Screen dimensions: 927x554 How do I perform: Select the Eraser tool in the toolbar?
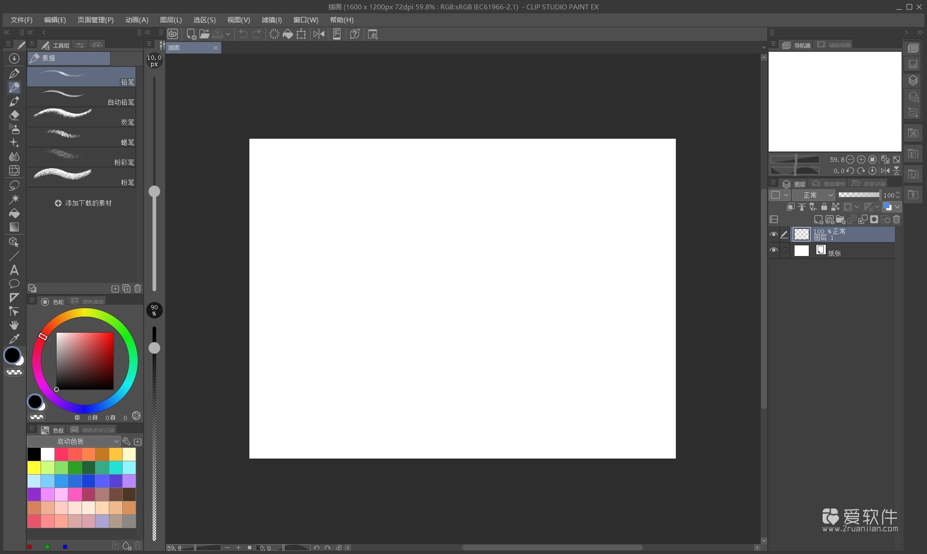(x=14, y=116)
